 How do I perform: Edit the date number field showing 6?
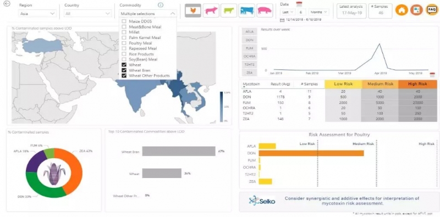[301, 12]
